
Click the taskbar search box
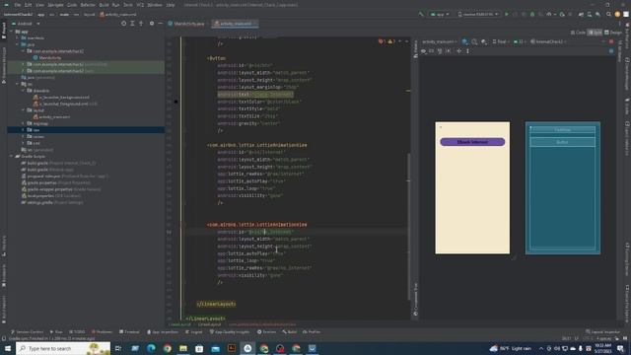[63, 348]
